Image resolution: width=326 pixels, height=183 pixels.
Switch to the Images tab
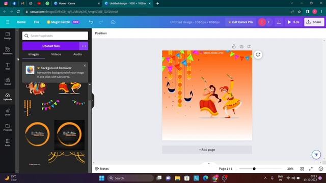click(34, 54)
